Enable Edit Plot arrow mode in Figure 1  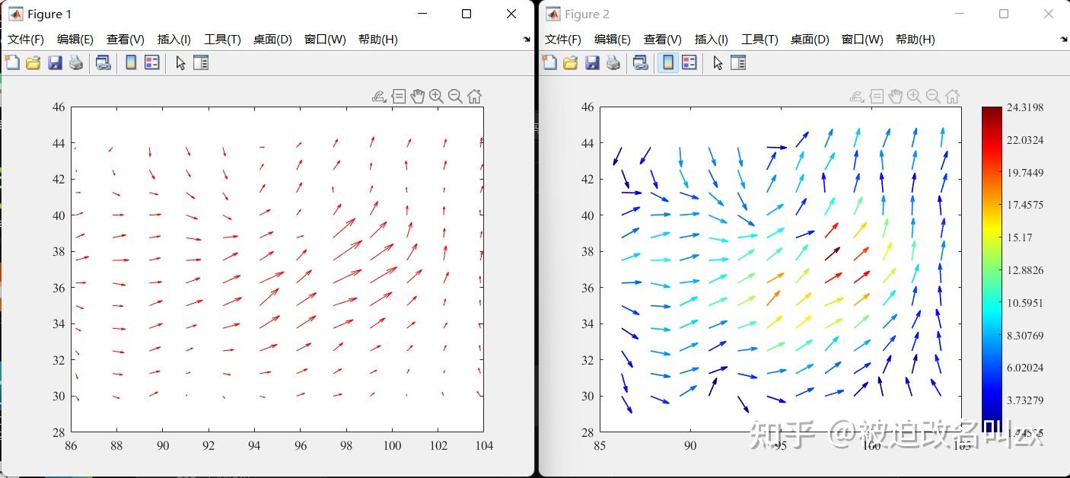tap(180, 62)
